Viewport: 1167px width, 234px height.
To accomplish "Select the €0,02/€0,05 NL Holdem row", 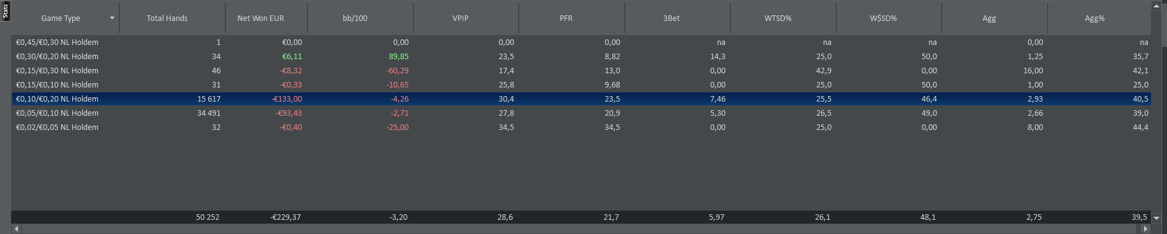I will coord(581,127).
